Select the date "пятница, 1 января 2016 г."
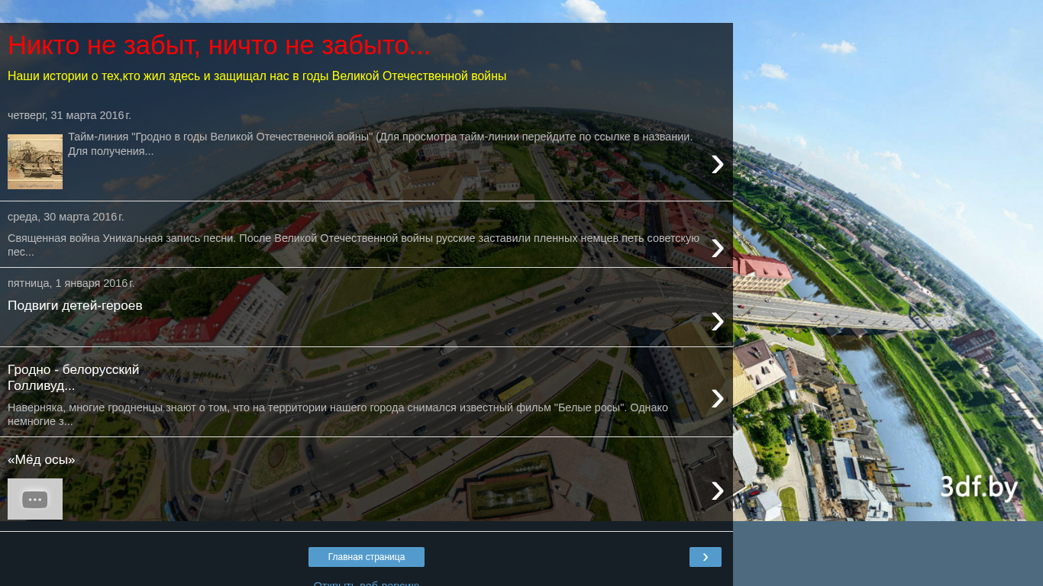 coord(71,283)
